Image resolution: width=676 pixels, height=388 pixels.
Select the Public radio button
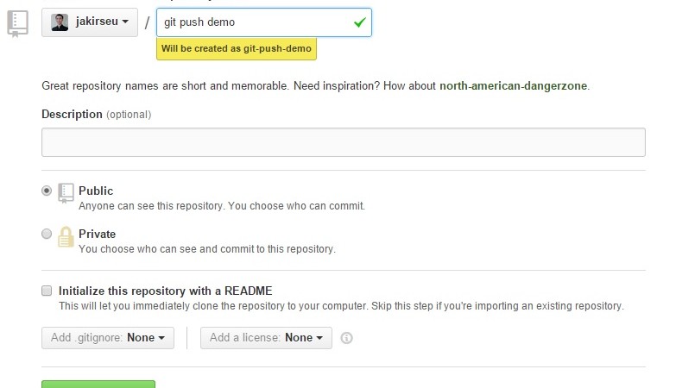click(x=47, y=191)
